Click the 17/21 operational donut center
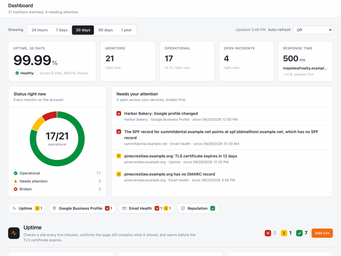 click(57, 139)
